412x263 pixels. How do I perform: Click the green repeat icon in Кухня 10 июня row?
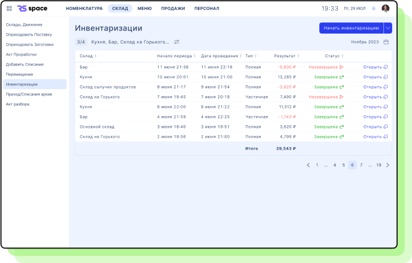pos(341,77)
